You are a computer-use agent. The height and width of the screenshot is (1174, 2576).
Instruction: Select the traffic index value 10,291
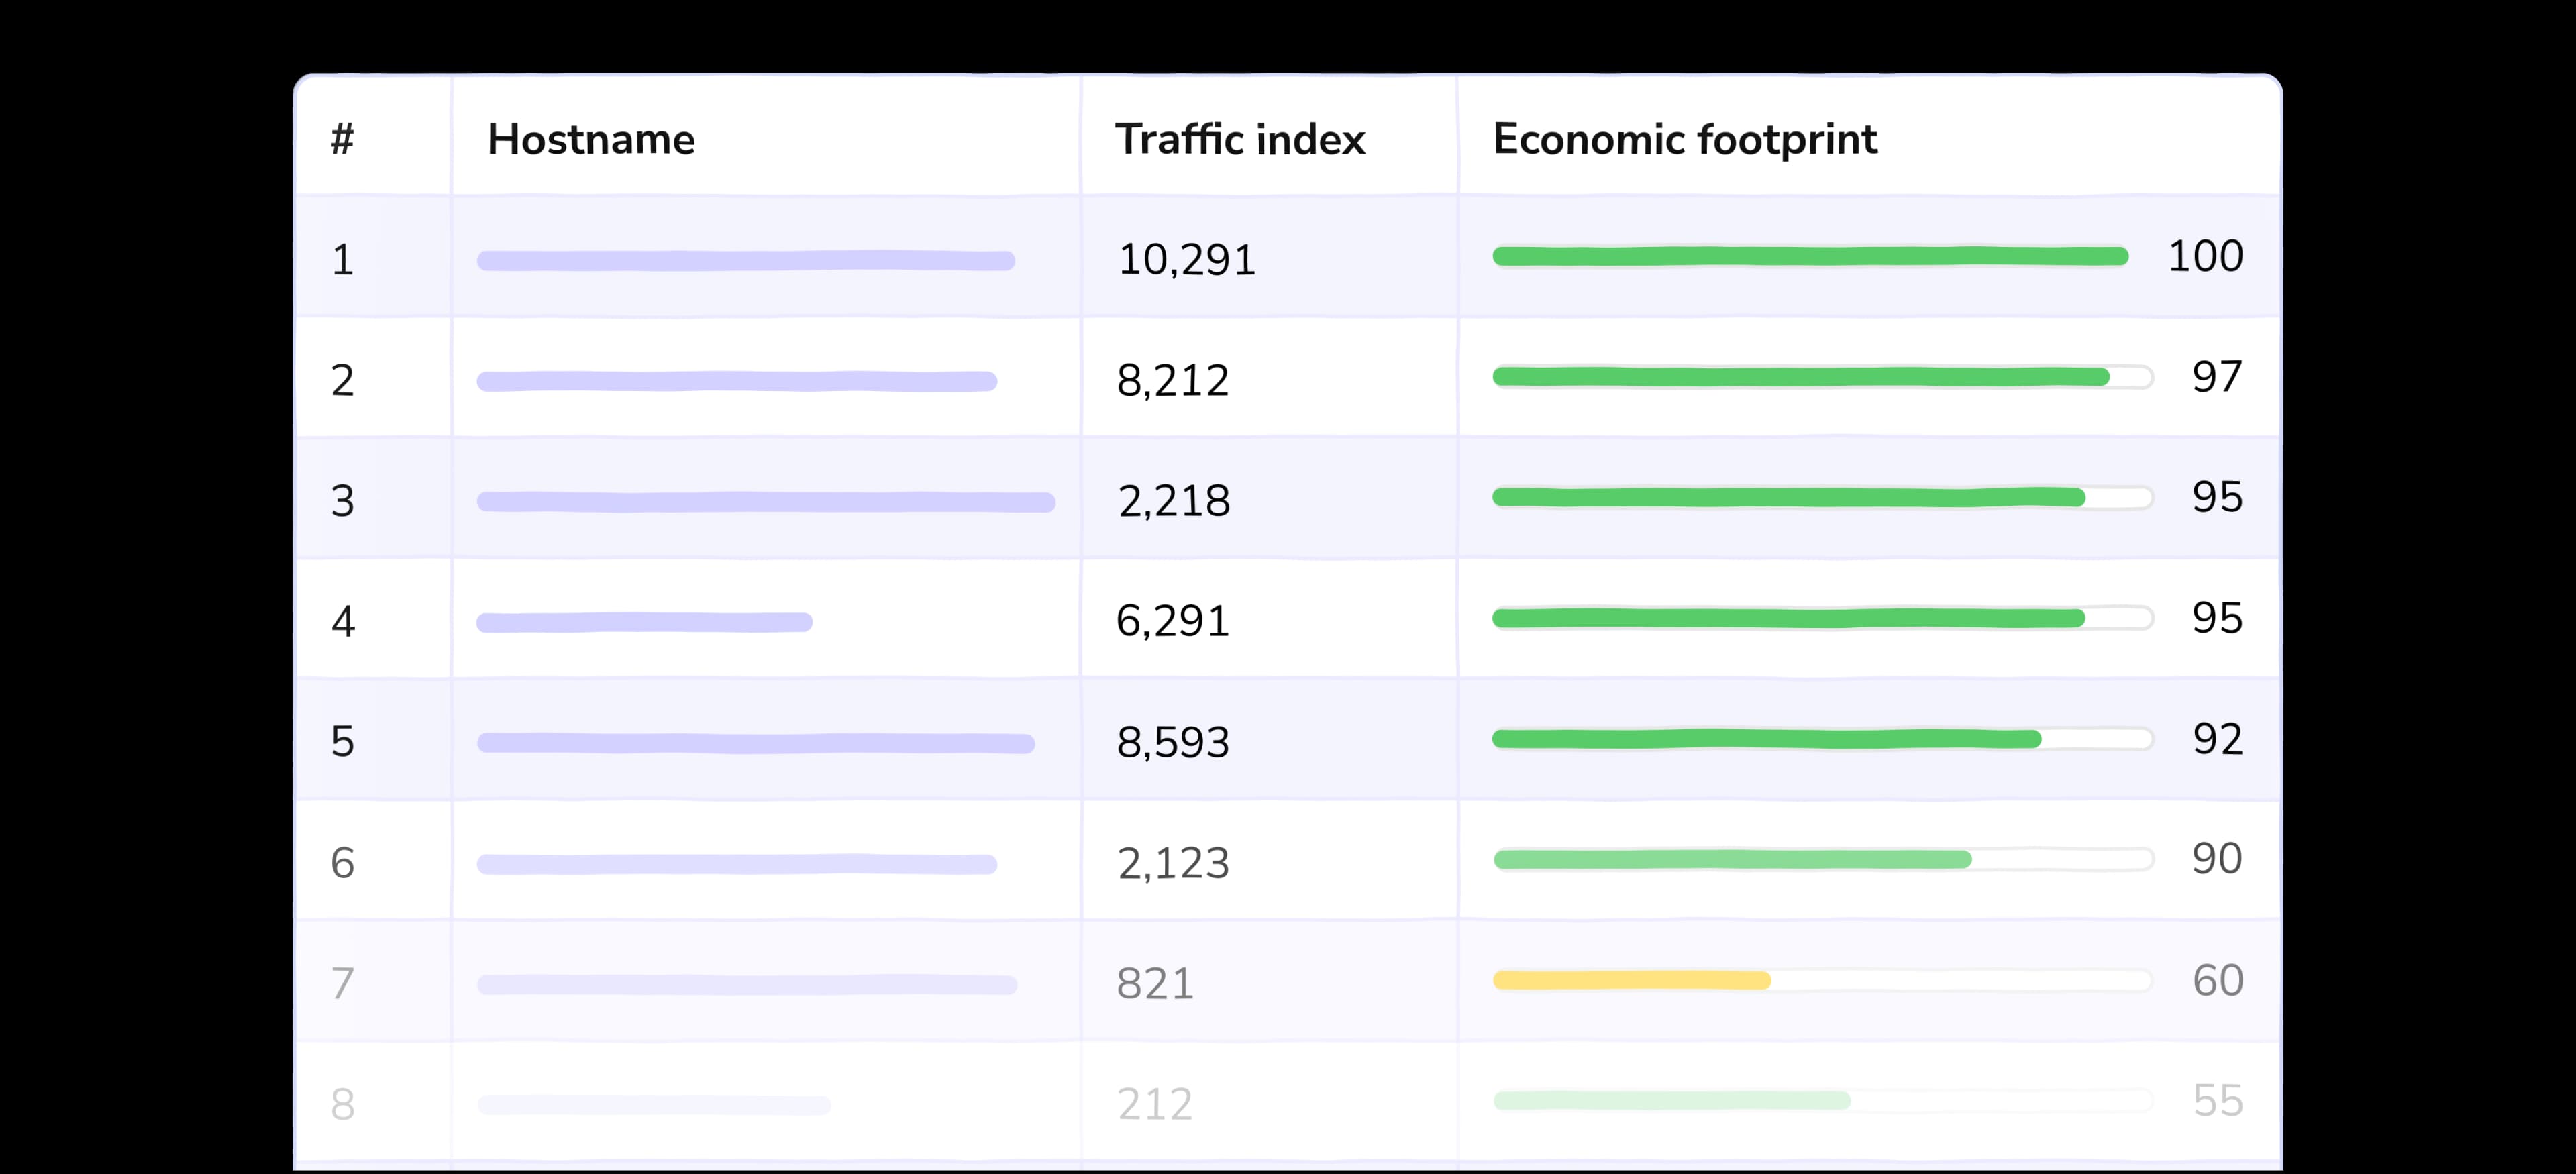[1186, 260]
